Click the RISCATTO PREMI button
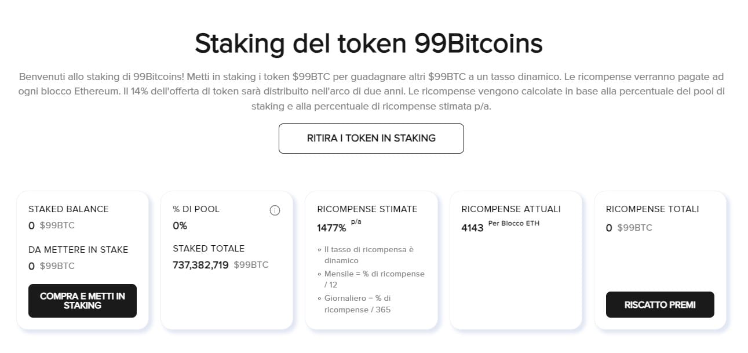Image resolution: width=748 pixels, height=353 pixels. point(660,305)
